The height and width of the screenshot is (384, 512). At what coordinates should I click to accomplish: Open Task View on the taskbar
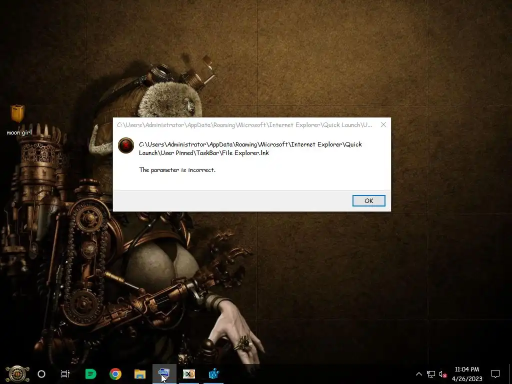click(65, 374)
